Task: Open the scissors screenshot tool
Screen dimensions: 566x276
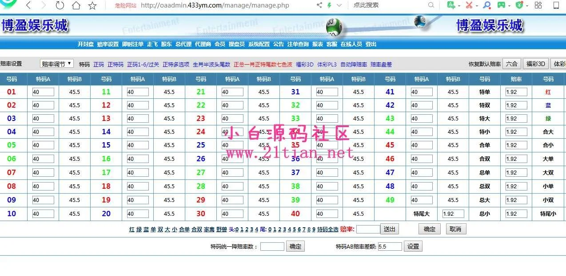Action: click(x=469, y=5)
